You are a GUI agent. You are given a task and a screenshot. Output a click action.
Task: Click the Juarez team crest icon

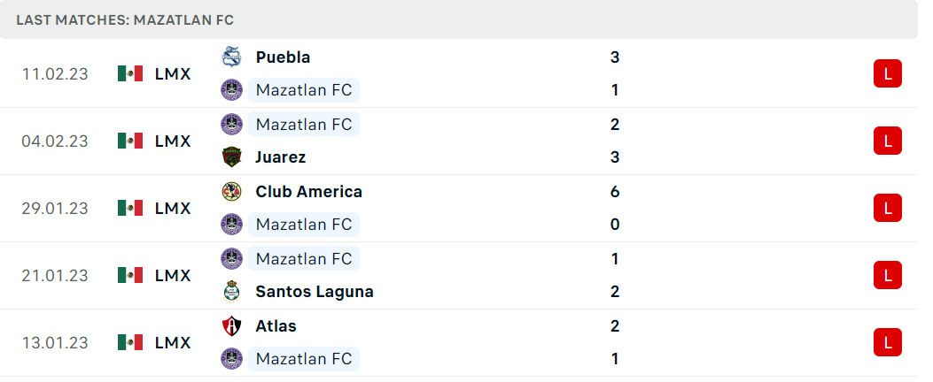(x=231, y=157)
